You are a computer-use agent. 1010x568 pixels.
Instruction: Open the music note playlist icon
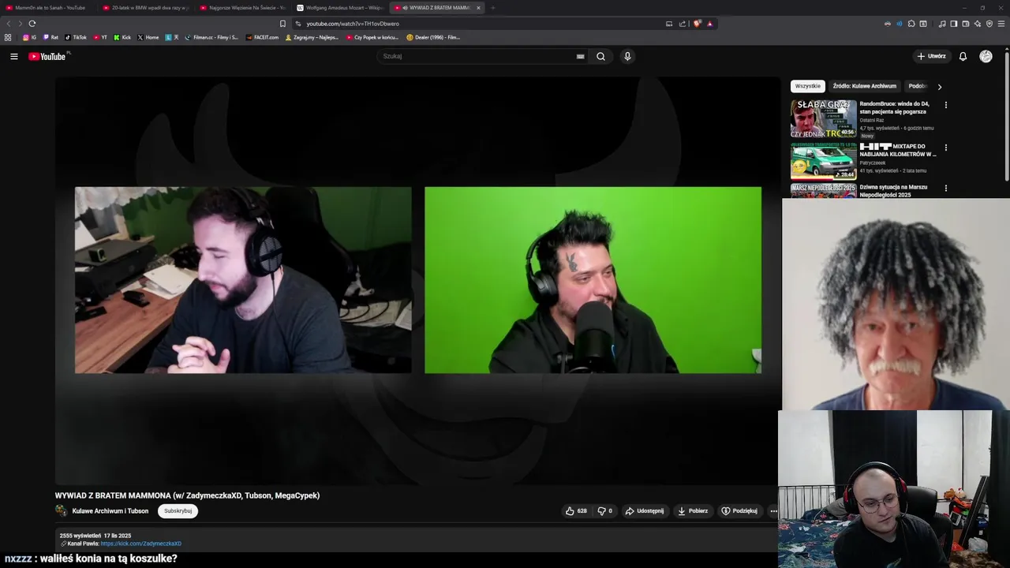tap(942, 24)
